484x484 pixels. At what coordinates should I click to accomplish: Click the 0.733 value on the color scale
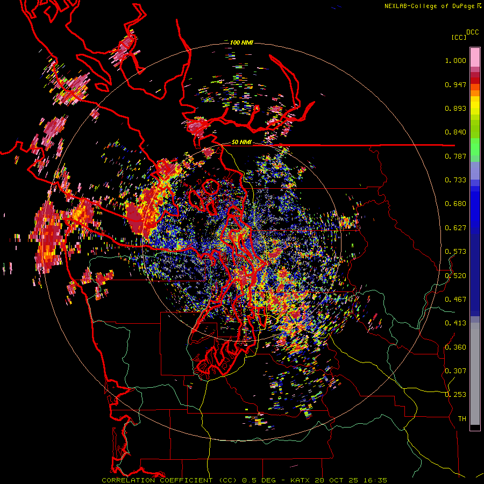click(x=455, y=180)
